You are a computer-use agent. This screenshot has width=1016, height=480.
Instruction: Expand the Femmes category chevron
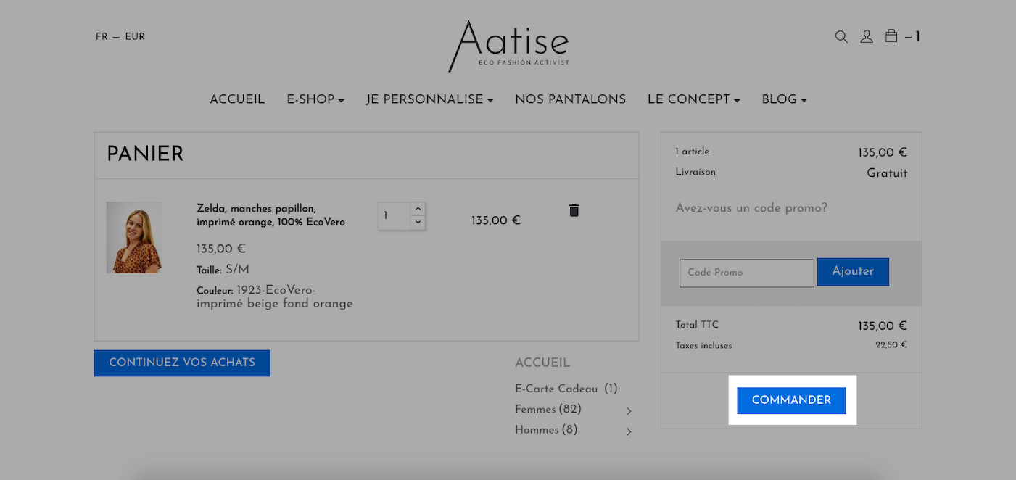[629, 411]
